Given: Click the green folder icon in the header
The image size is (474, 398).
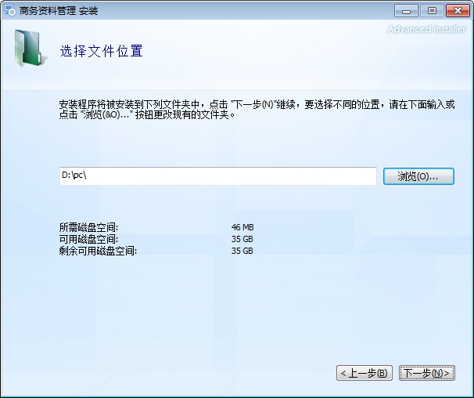Looking at the screenshot, I should point(29,49).
